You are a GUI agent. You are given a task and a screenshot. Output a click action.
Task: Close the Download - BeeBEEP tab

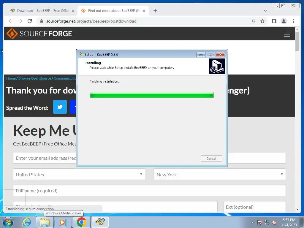pos(73,11)
